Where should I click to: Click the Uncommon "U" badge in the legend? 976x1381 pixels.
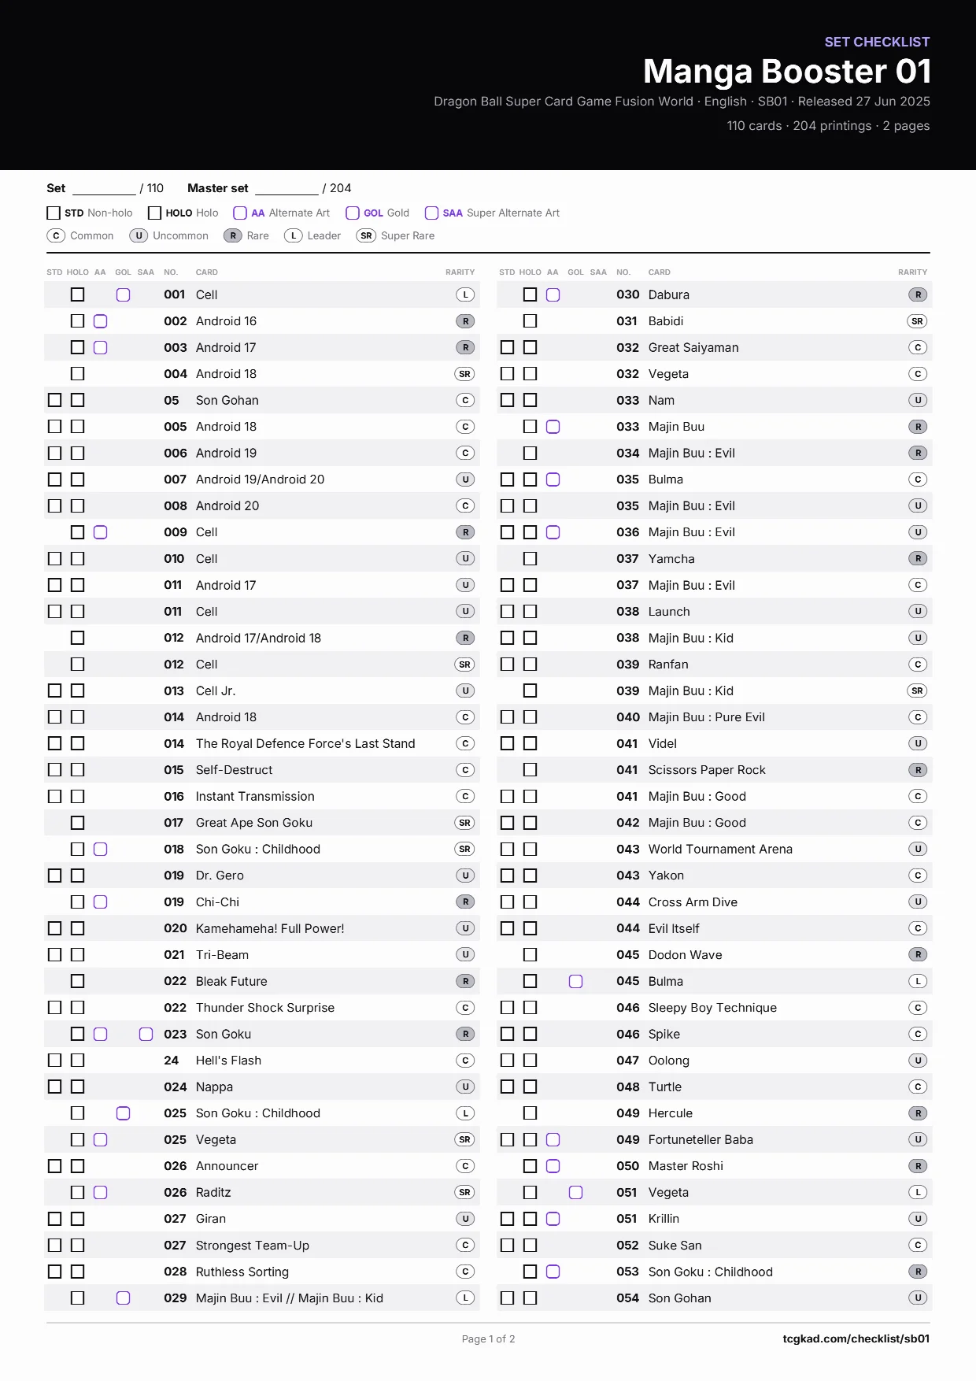pyautogui.click(x=139, y=235)
